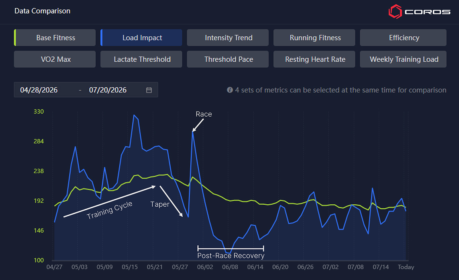Viewport: 459px width, 280px height.
Task: Enable the Intensity Trend metric
Action: click(x=228, y=38)
